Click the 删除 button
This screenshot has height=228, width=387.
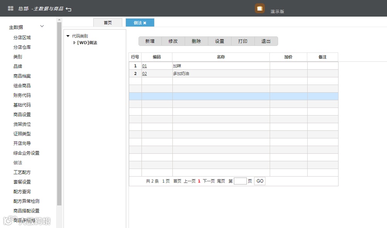pyautogui.click(x=196, y=41)
